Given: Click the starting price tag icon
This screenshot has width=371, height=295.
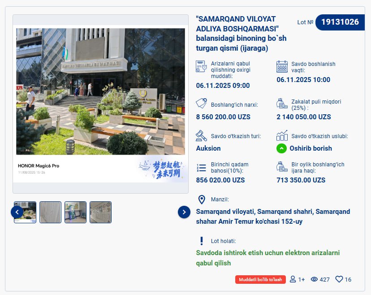Looking at the screenshot, I should pyautogui.click(x=201, y=103).
